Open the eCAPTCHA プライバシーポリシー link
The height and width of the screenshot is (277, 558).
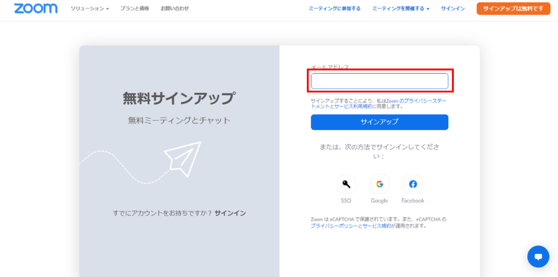click(334, 226)
